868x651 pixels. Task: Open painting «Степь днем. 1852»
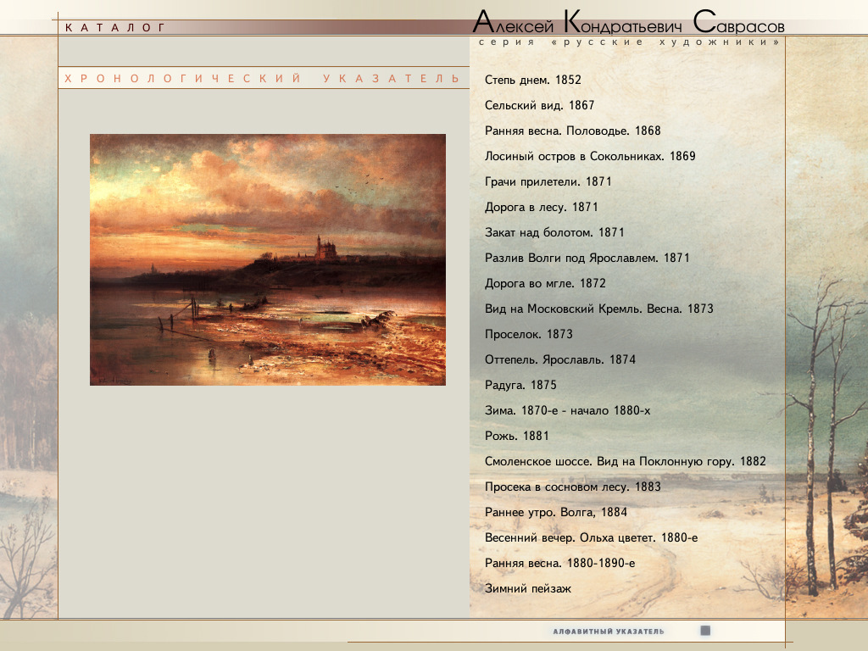click(532, 81)
